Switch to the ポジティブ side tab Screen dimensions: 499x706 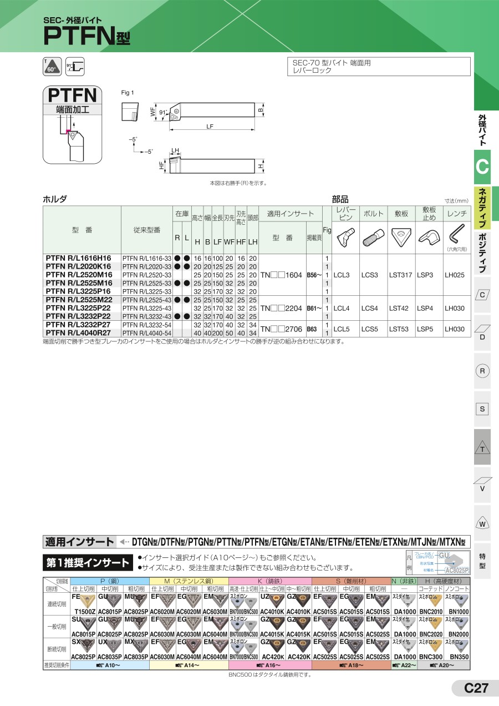482,253
